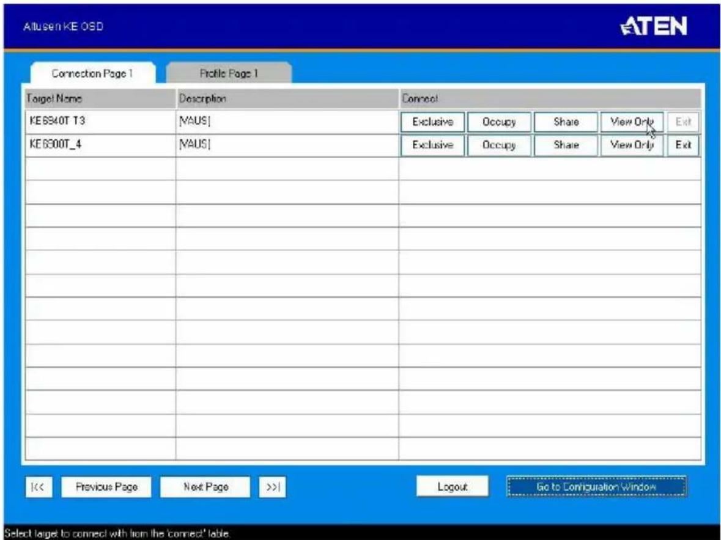Open the Go to Configuration Window button
This screenshot has width=721, height=540.
[x=596, y=487]
